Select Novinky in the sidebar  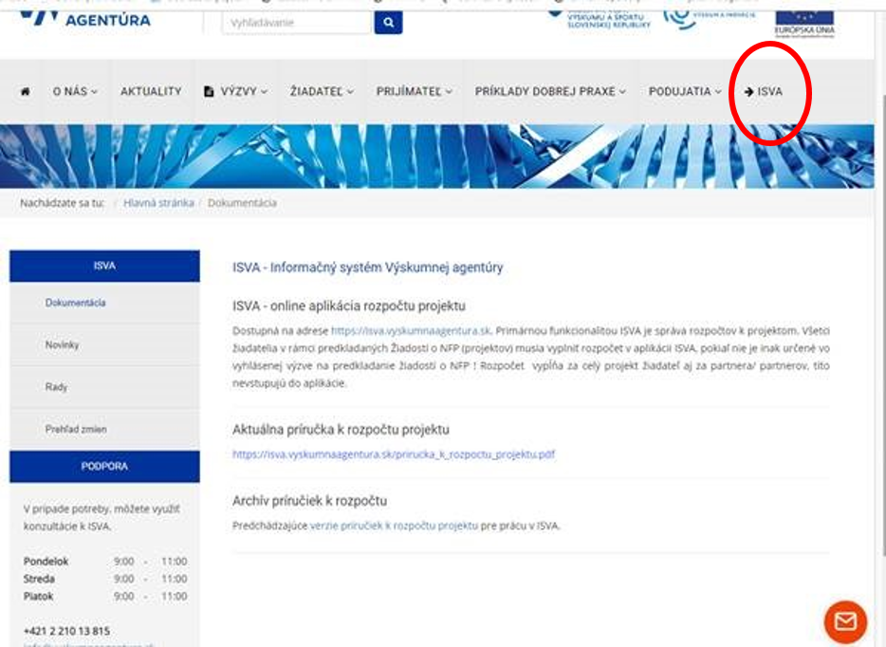pos(62,345)
